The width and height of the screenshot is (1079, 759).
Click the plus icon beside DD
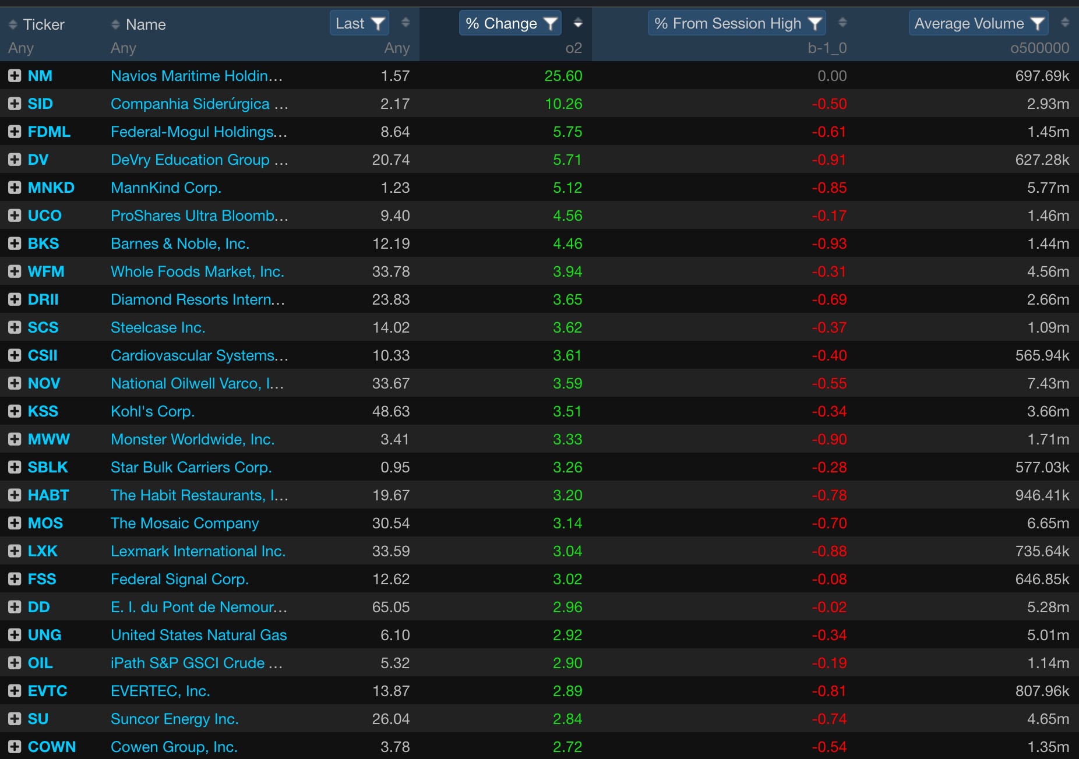click(15, 607)
